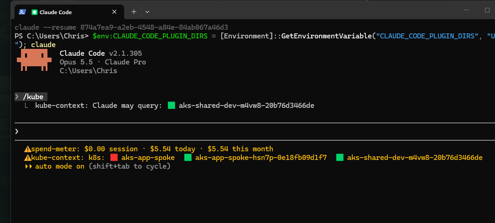This screenshot has height=223, width=495.
Task: Click the warning icon next to spend-meter
Action: (28, 149)
